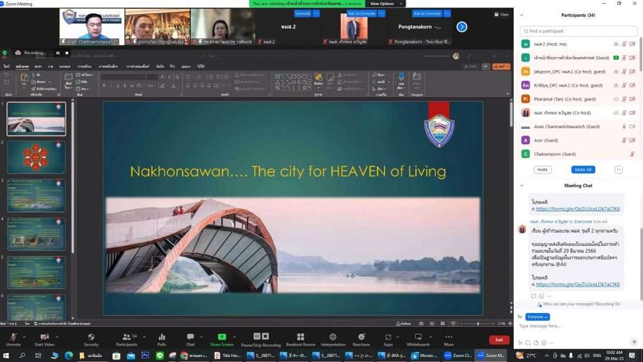
Task: Click the slide thumbnail pane scrollbar
Action: [x=73, y=176]
